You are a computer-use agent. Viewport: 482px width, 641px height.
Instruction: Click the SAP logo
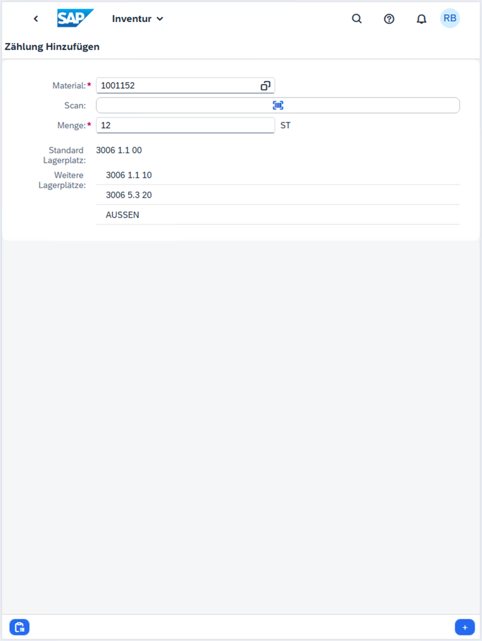(75, 18)
